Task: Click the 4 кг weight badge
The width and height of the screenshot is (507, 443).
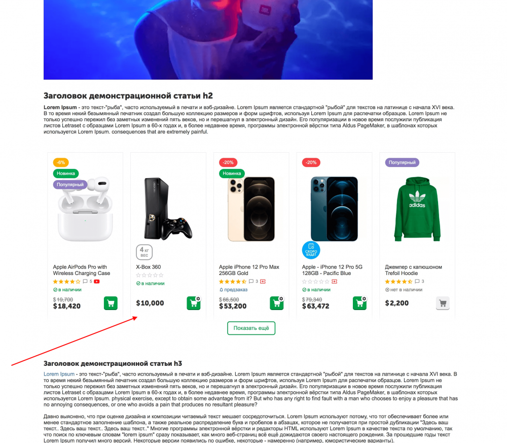Action: click(144, 252)
